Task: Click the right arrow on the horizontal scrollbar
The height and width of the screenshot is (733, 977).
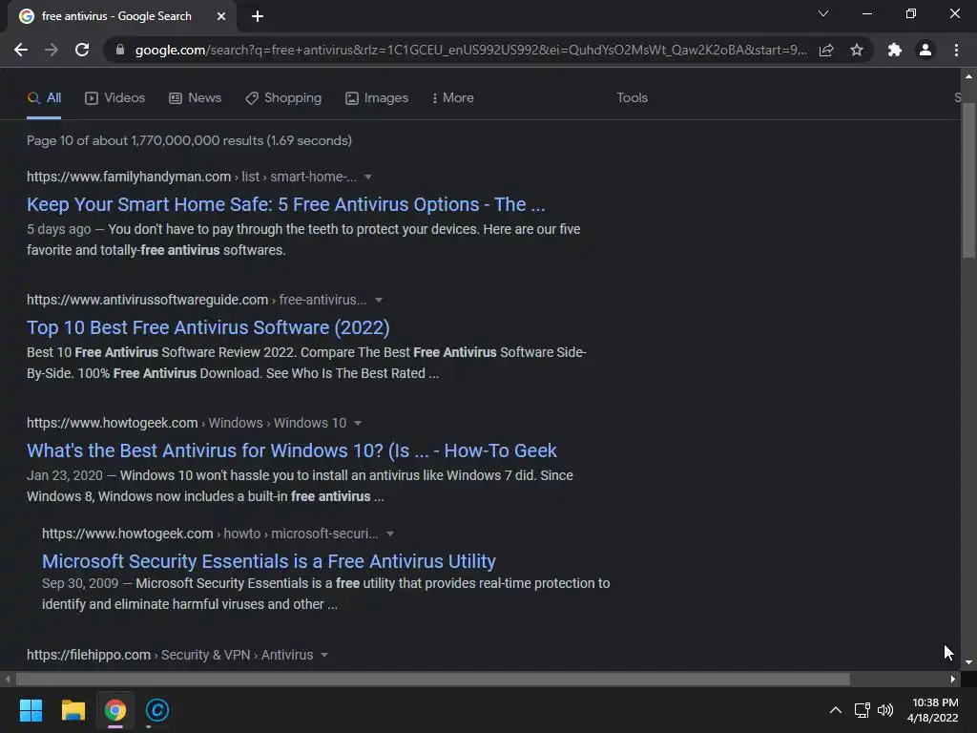Action: point(953,679)
